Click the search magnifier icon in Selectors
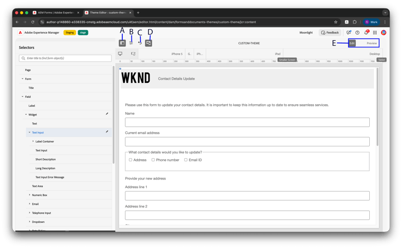The image size is (402, 248). coord(24,58)
